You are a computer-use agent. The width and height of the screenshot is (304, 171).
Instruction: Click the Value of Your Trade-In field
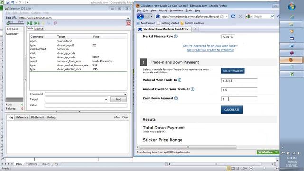(x=239, y=81)
